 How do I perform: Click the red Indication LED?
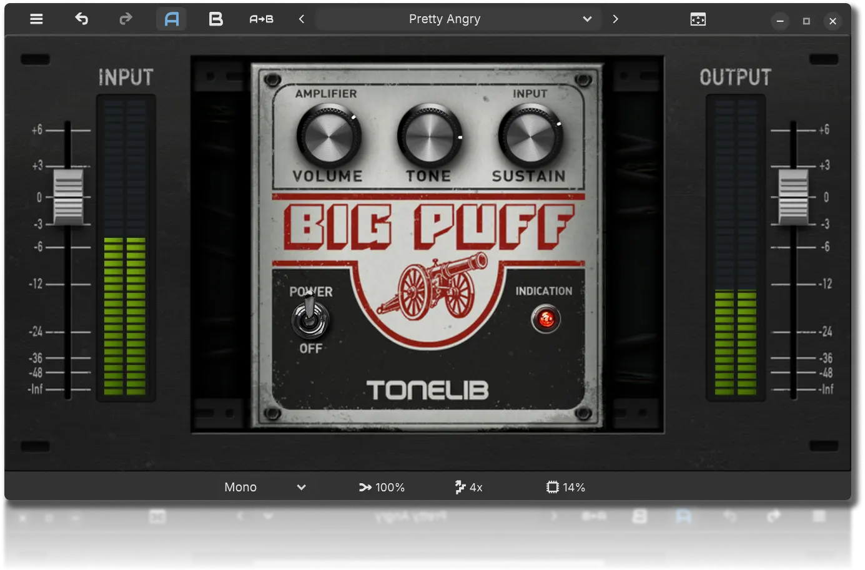pos(546,319)
